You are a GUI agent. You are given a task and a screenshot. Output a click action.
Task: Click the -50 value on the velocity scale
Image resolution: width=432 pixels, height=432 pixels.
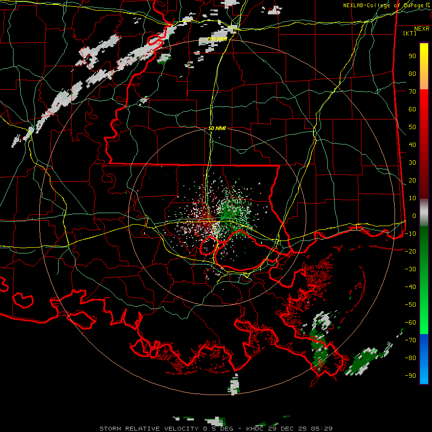pos(410,305)
